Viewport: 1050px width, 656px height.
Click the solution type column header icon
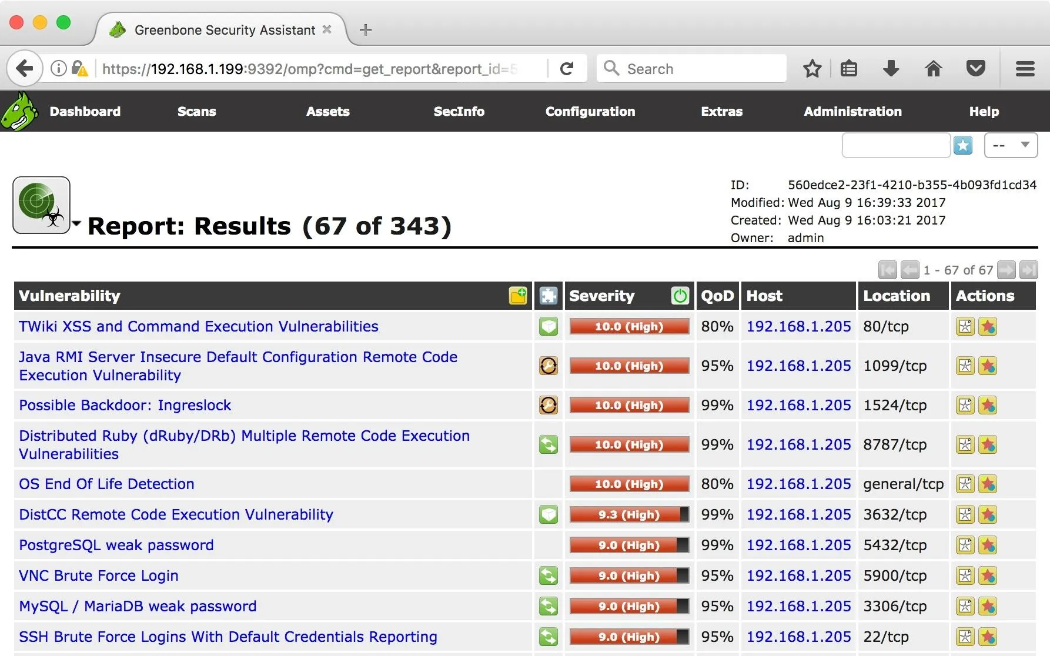[x=549, y=296]
